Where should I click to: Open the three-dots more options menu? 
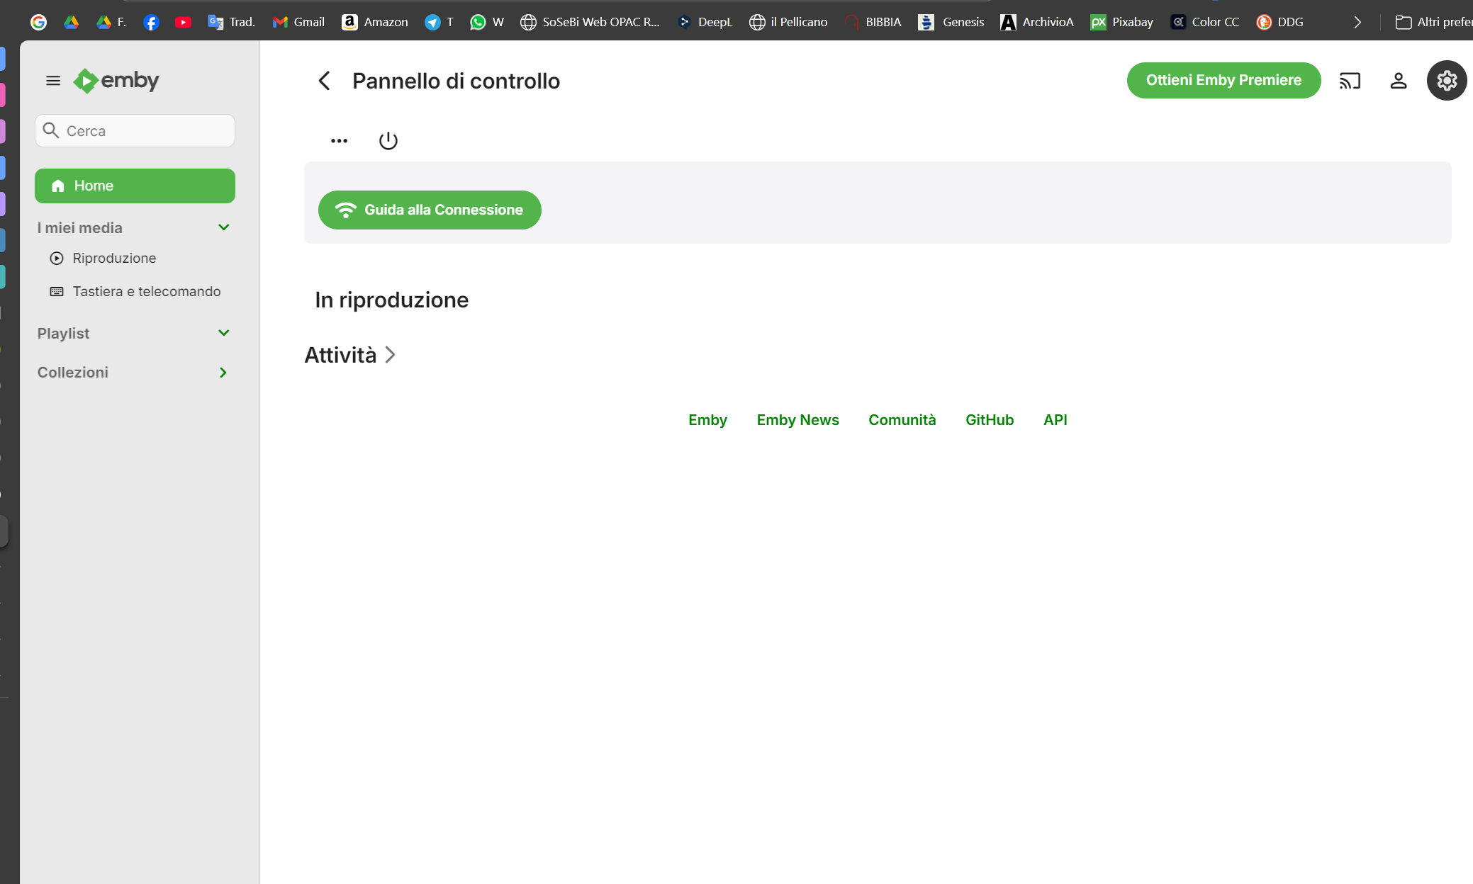tap(340, 141)
